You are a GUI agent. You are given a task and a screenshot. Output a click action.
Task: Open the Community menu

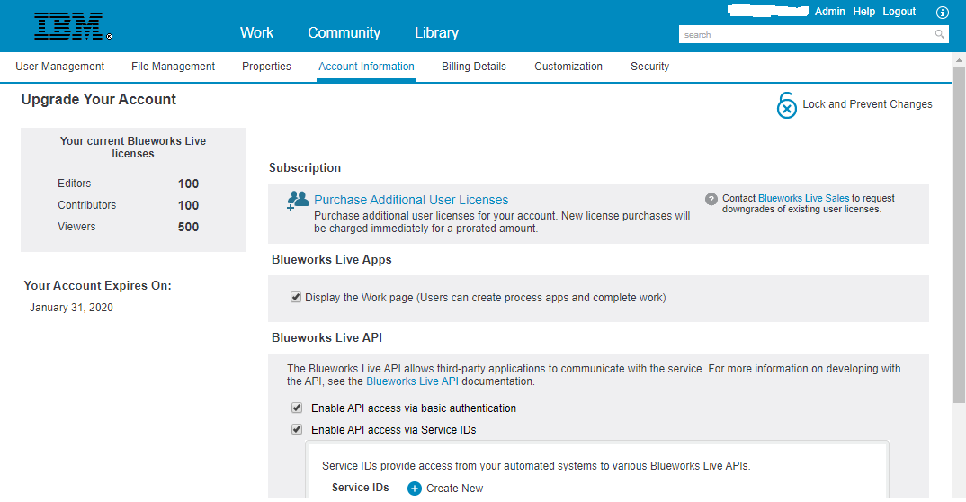click(344, 32)
